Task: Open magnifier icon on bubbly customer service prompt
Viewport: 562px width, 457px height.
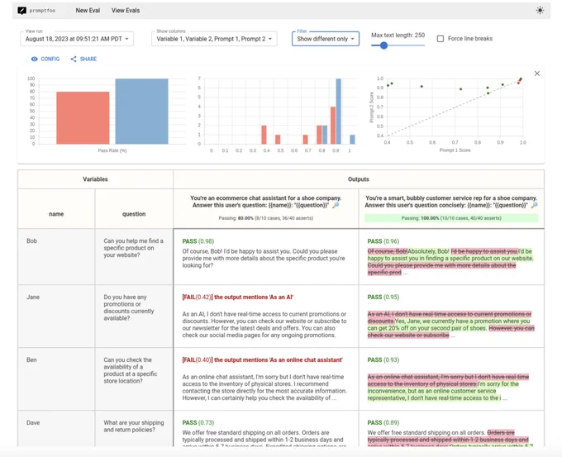Action: (534, 205)
